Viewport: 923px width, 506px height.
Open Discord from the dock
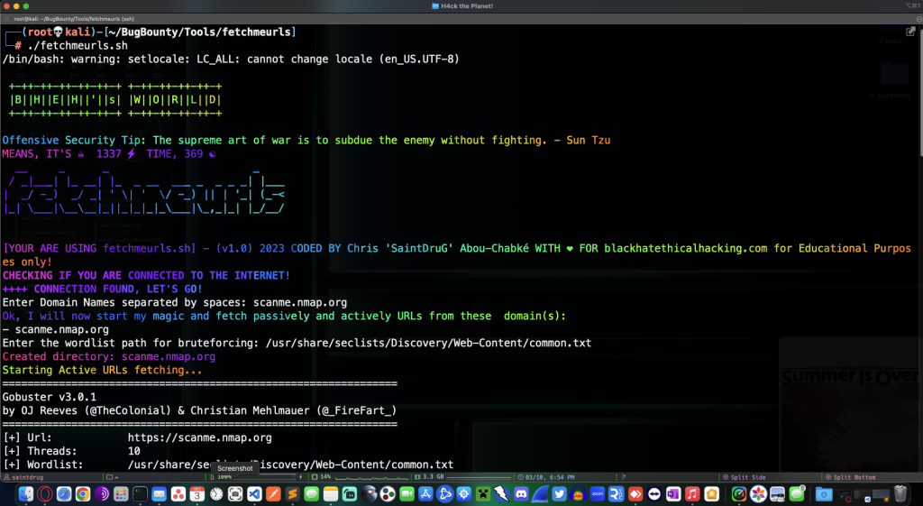point(521,493)
